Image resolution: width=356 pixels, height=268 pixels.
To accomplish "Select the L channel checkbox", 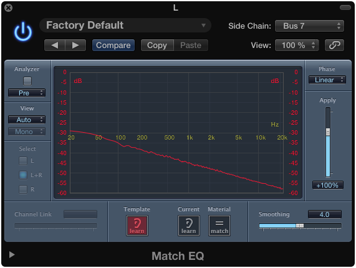I will [x=23, y=161].
